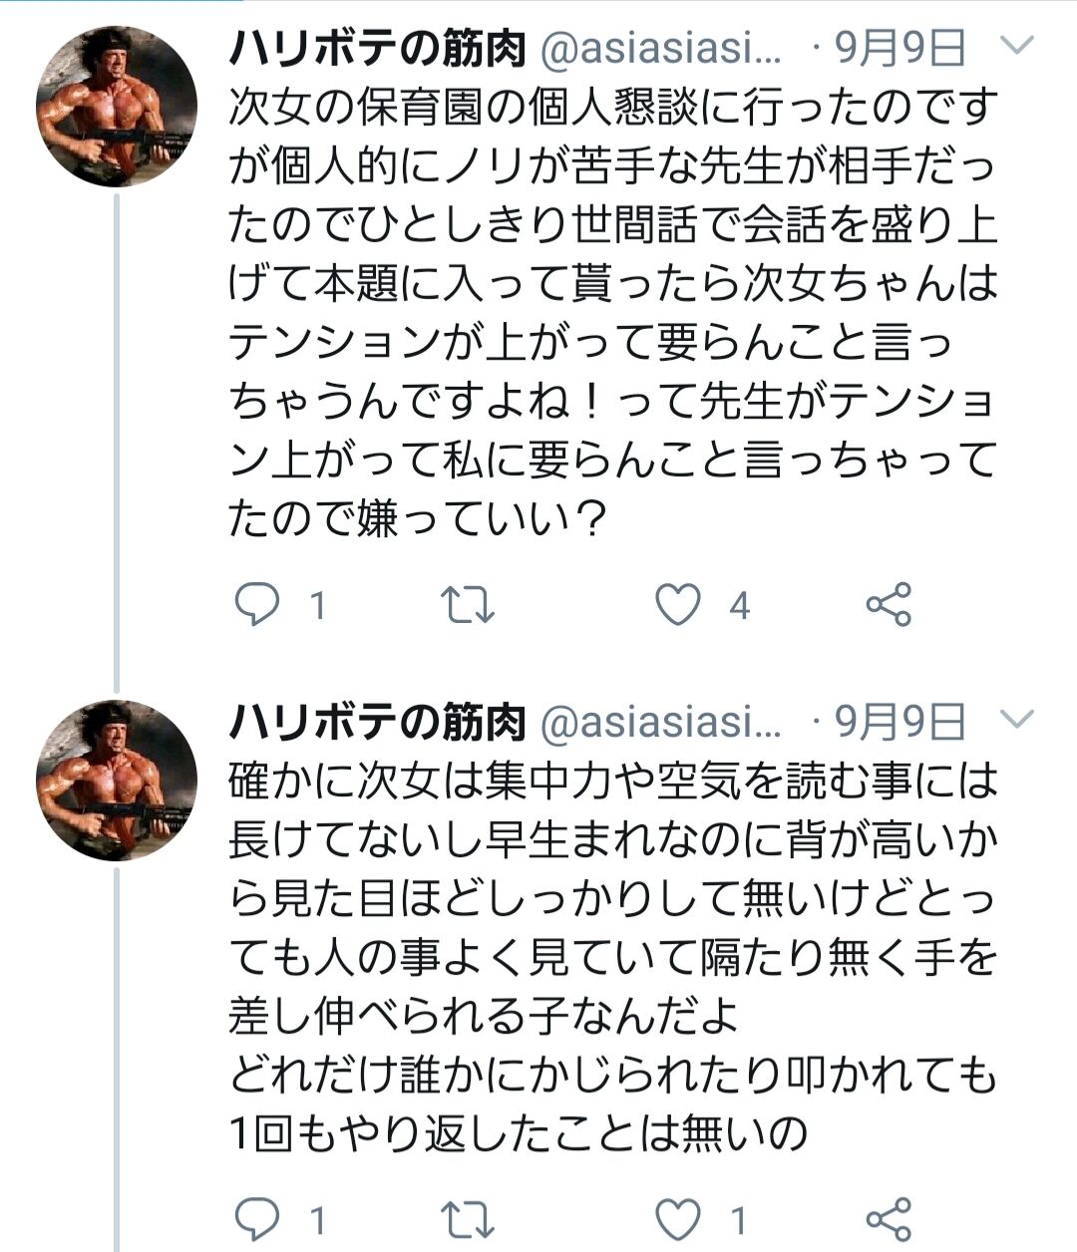Share the first tweet

coord(889,605)
